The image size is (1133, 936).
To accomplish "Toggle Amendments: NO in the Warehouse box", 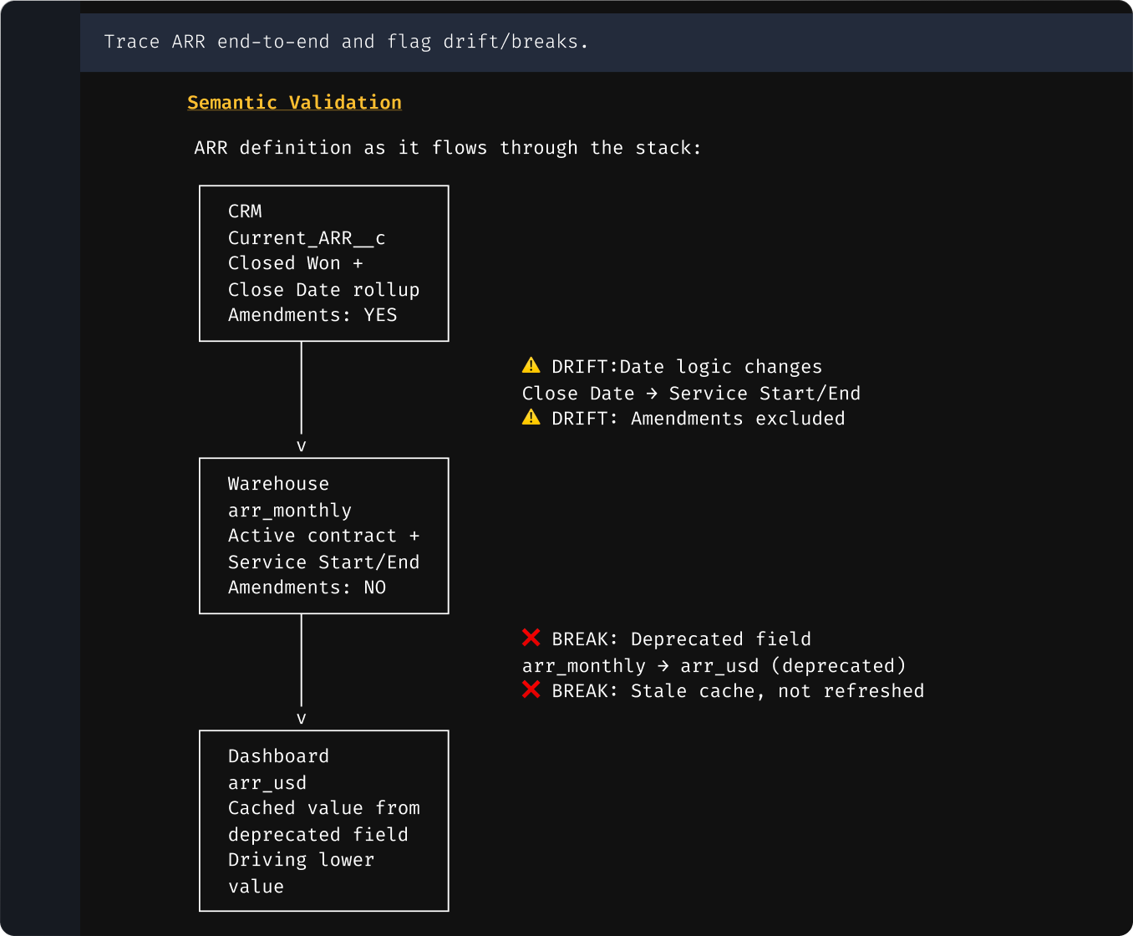I will 306,588.
